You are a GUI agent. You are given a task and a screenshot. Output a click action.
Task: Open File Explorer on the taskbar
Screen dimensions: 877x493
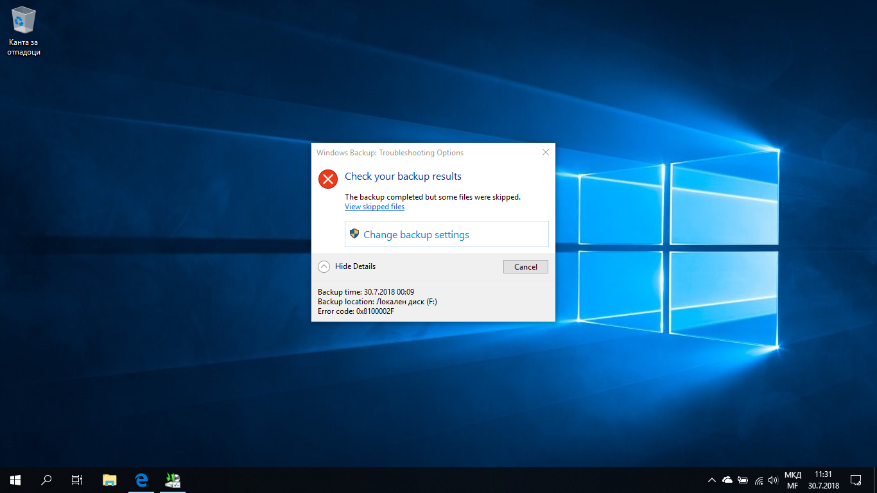pos(109,480)
